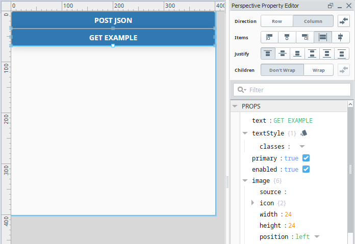Align items to flex-end
355x244 pixels.
click(305, 37)
